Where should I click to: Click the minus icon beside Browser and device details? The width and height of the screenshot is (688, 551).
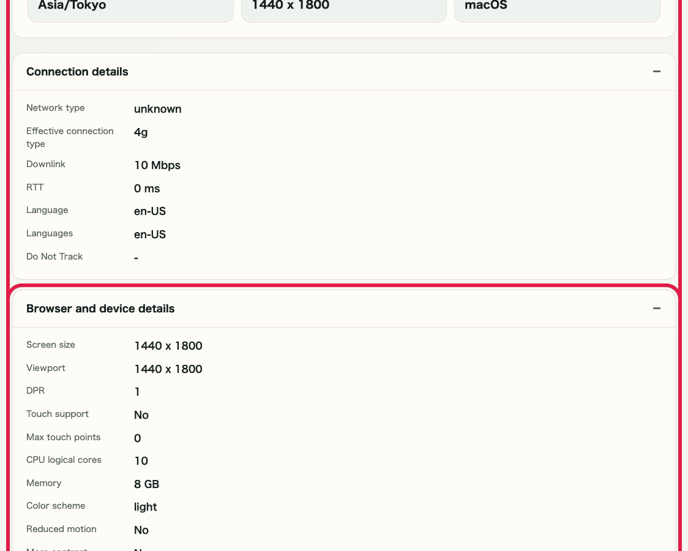tap(656, 309)
